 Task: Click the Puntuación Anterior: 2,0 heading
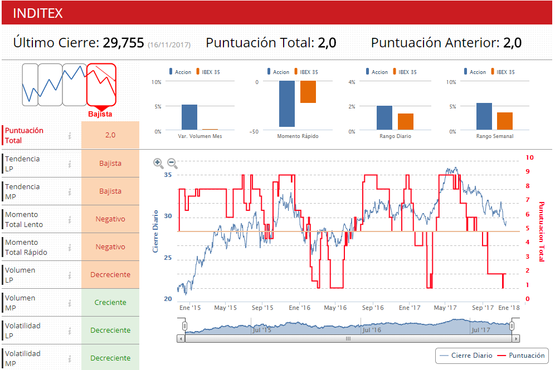[446, 43]
